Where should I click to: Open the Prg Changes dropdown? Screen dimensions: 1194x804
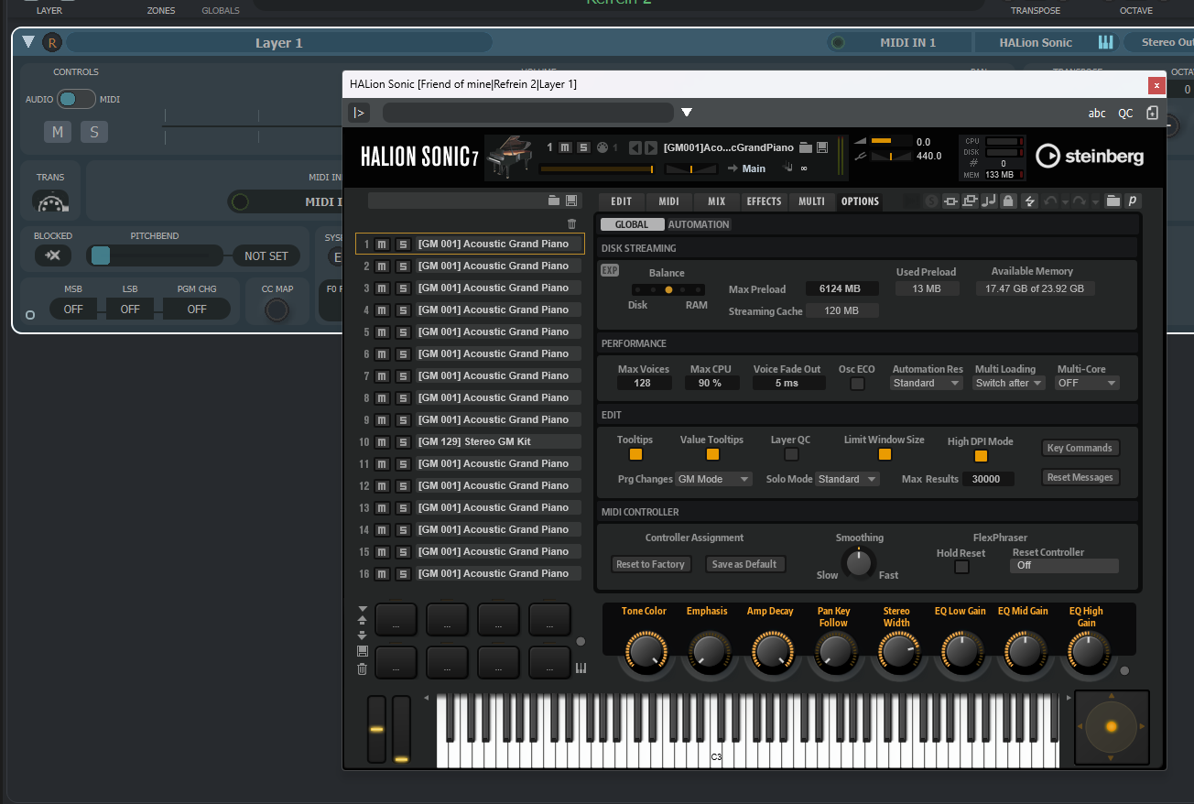point(713,478)
